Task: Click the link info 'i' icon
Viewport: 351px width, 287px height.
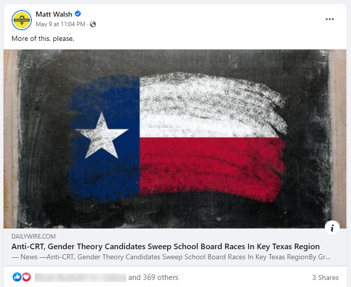Action: click(x=332, y=228)
